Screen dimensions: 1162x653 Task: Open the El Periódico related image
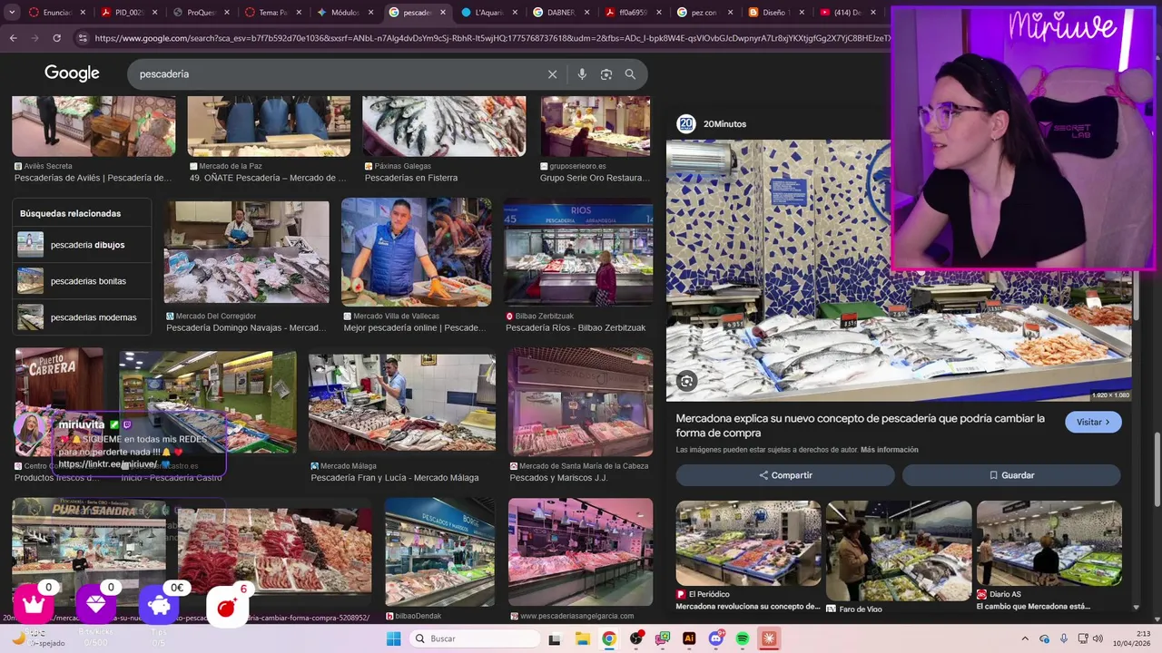pyautogui.click(x=748, y=541)
